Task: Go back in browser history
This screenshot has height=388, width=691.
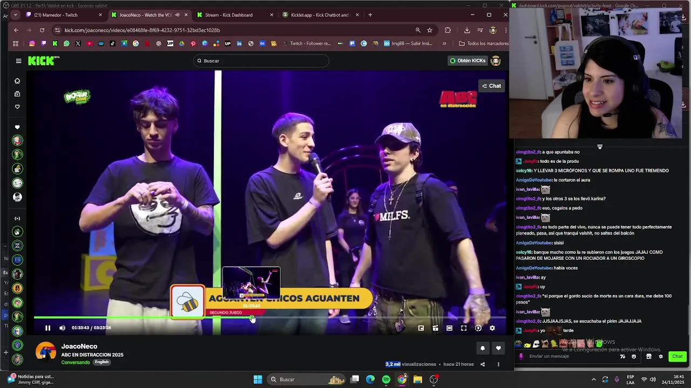Action: [x=16, y=30]
